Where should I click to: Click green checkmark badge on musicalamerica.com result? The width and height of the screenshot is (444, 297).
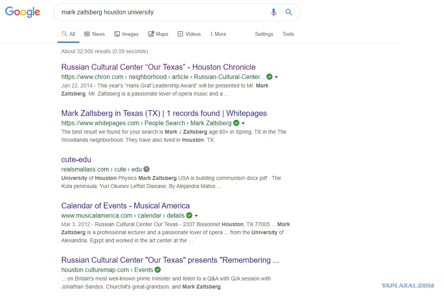189,215
